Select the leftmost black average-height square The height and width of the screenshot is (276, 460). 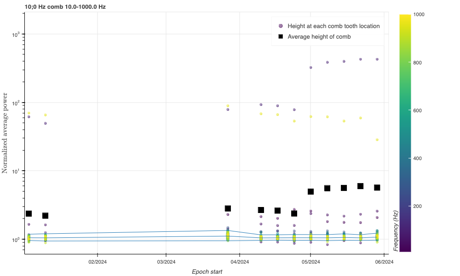pos(29,213)
